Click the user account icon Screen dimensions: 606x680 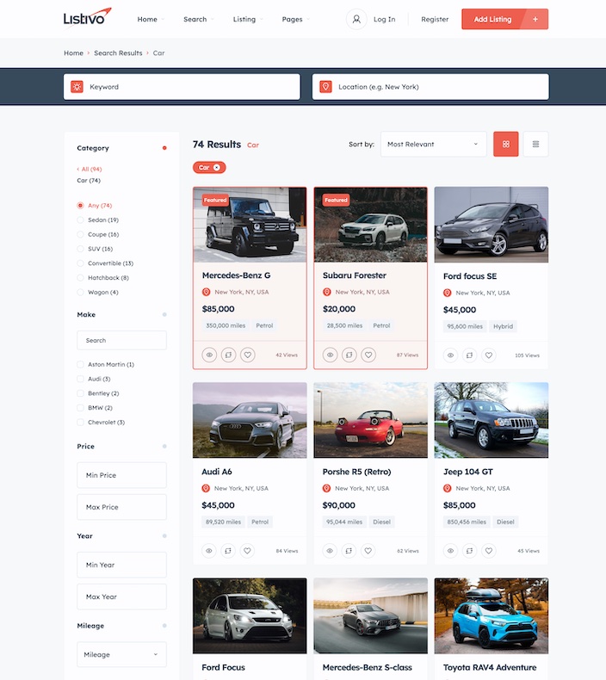pyautogui.click(x=356, y=19)
